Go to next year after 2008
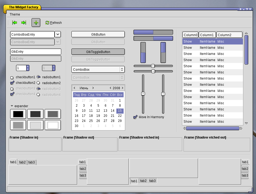This screenshot has width=256, height=194. [123, 88]
